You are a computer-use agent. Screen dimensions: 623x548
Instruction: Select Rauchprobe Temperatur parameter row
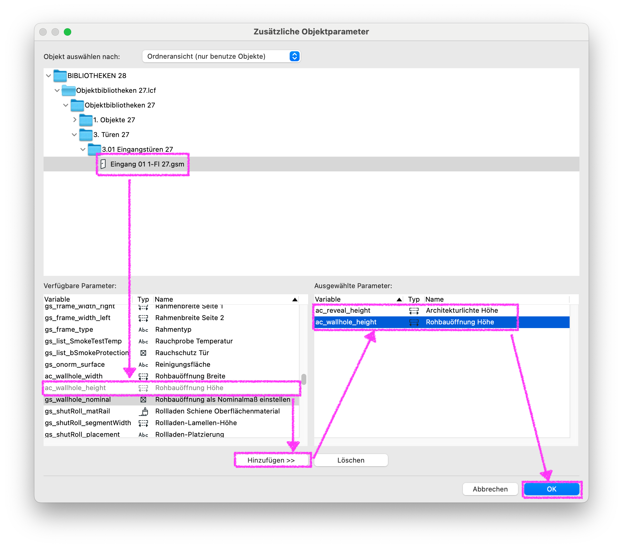point(171,341)
